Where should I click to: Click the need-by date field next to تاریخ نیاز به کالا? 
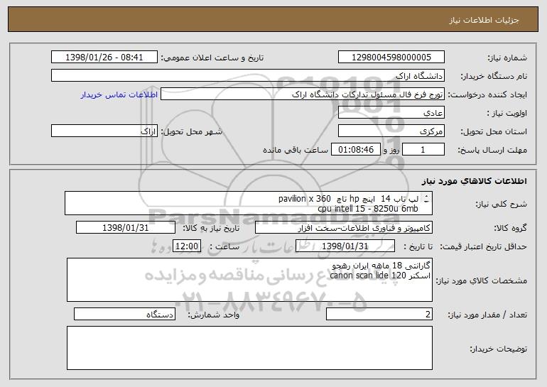click(x=126, y=228)
